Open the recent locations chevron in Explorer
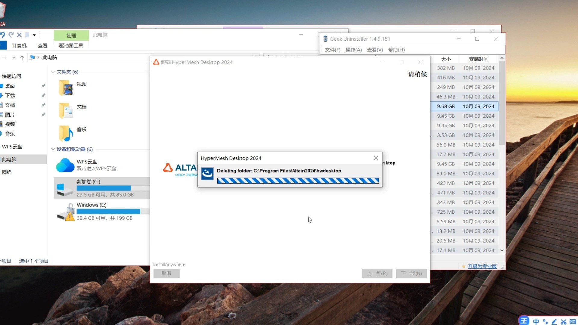The height and width of the screenshot is (325, 578). pyautogui.click(x=14, y=58)
